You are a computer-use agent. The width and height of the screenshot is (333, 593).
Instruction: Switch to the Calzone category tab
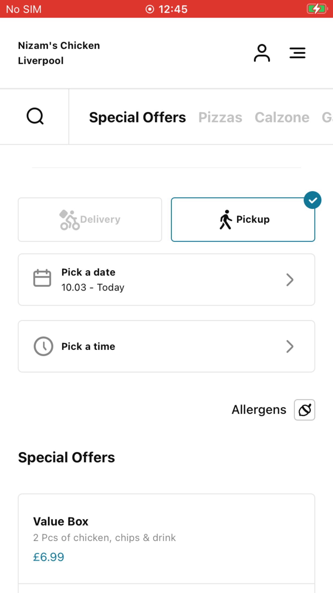(282, 117)
